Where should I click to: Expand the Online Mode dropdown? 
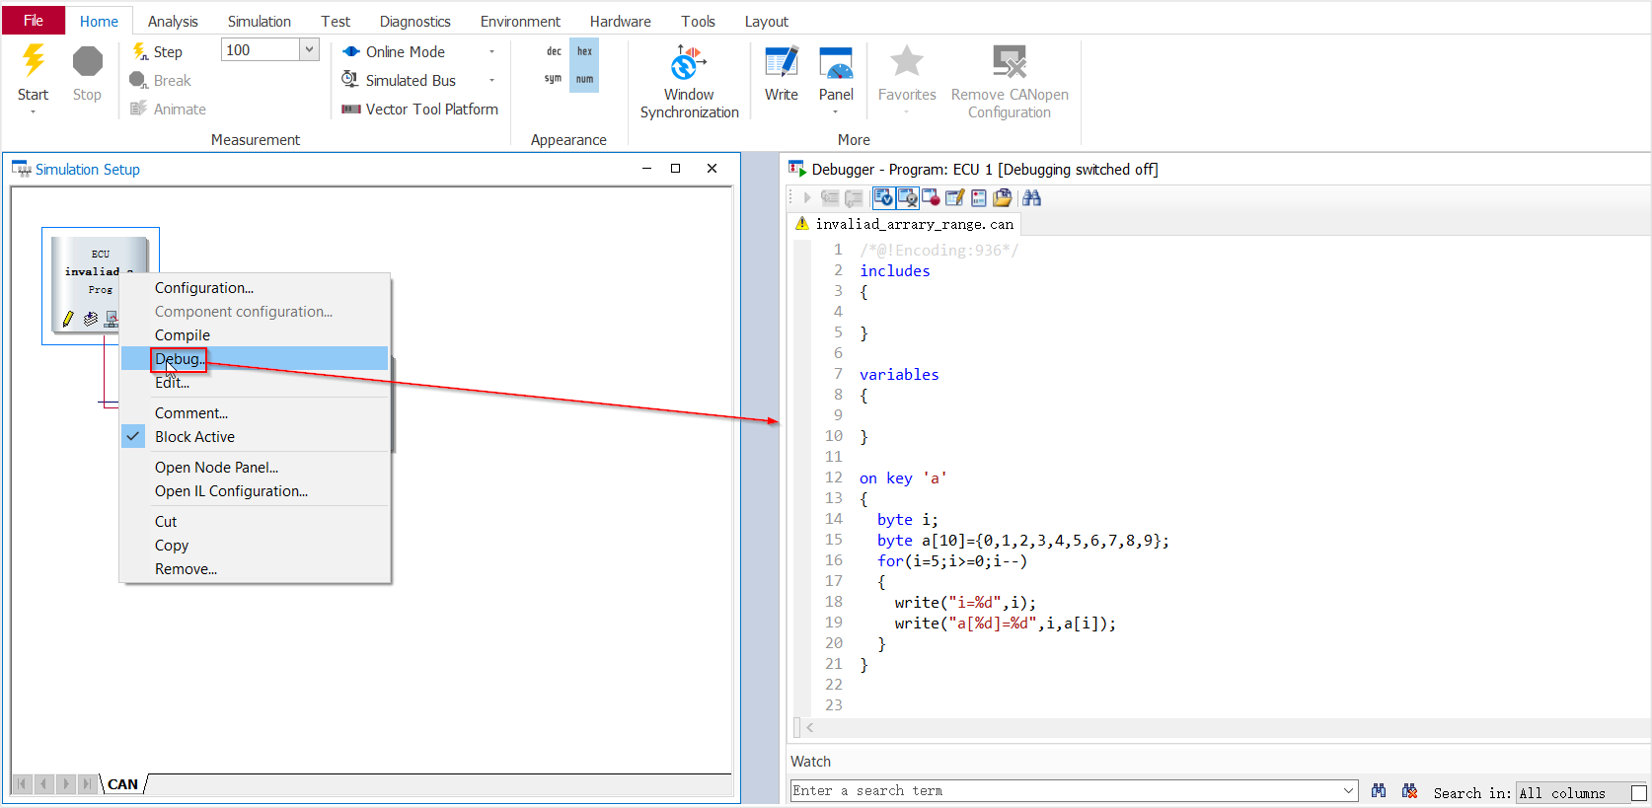click(491, 52)
